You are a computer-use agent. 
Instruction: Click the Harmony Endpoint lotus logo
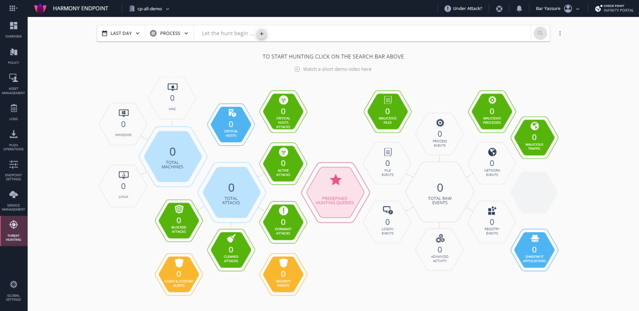[x=40, y=8]
